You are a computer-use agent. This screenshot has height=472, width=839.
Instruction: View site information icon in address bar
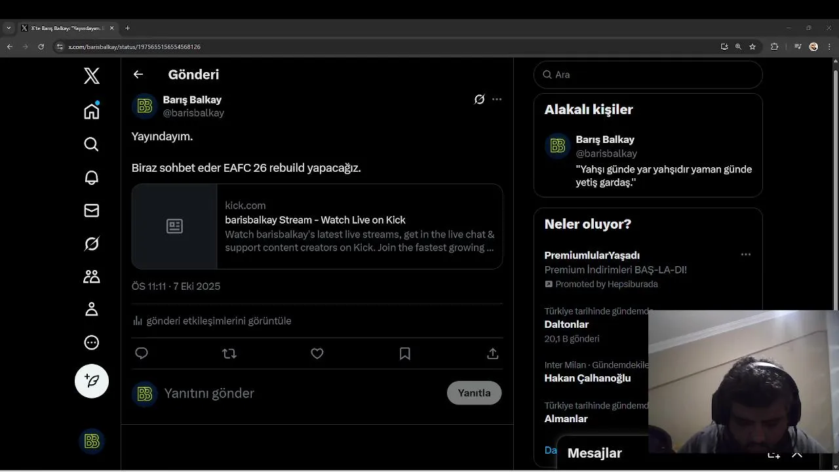point(60,47)
